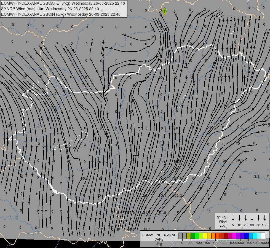This screenshot has height=248, width=270.
Task: Click the 87.5 value on the map
Action: tap(178, 179)
